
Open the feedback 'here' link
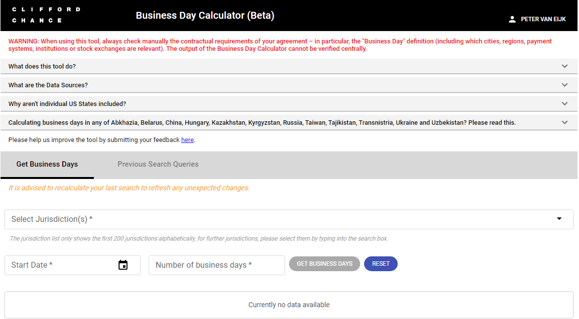pos(187,140)
